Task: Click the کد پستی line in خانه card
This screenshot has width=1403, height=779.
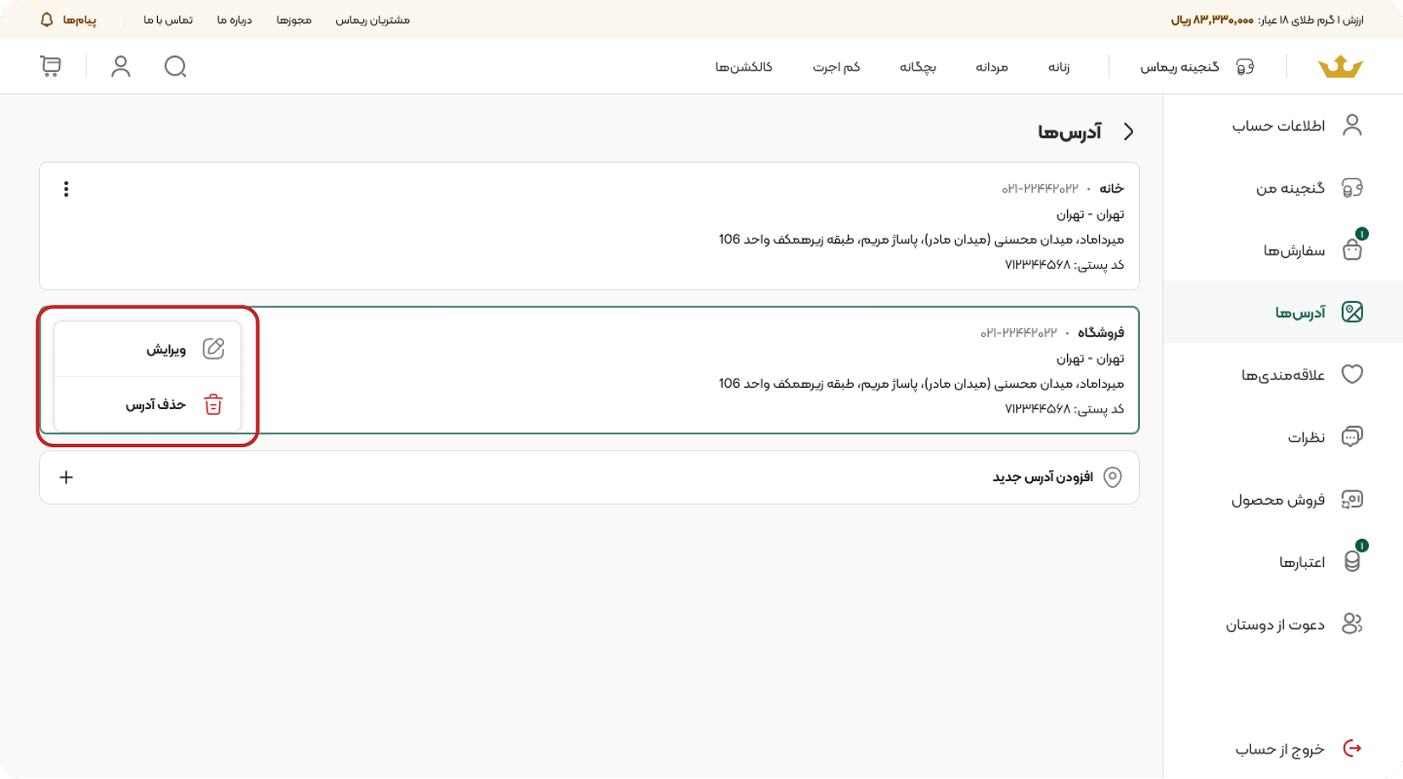Action: coord(1064,265)
